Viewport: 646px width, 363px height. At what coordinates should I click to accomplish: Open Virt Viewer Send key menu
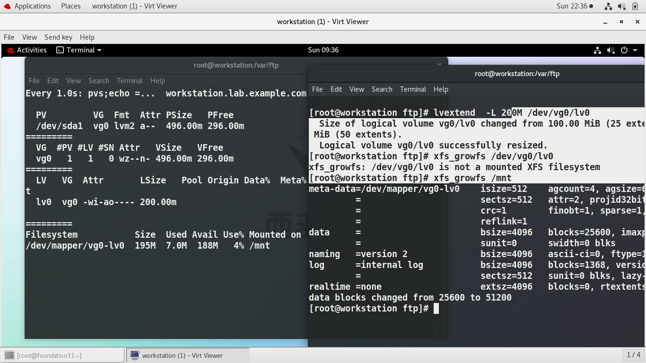(x=58, y=37)
